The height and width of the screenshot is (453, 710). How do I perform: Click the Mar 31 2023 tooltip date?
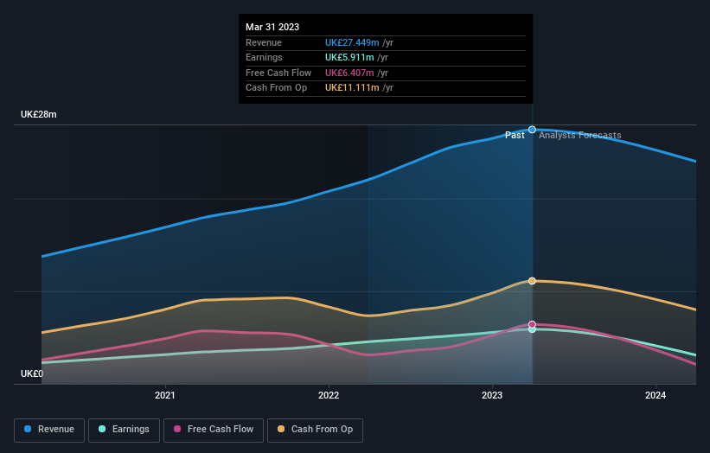[272, 27]
